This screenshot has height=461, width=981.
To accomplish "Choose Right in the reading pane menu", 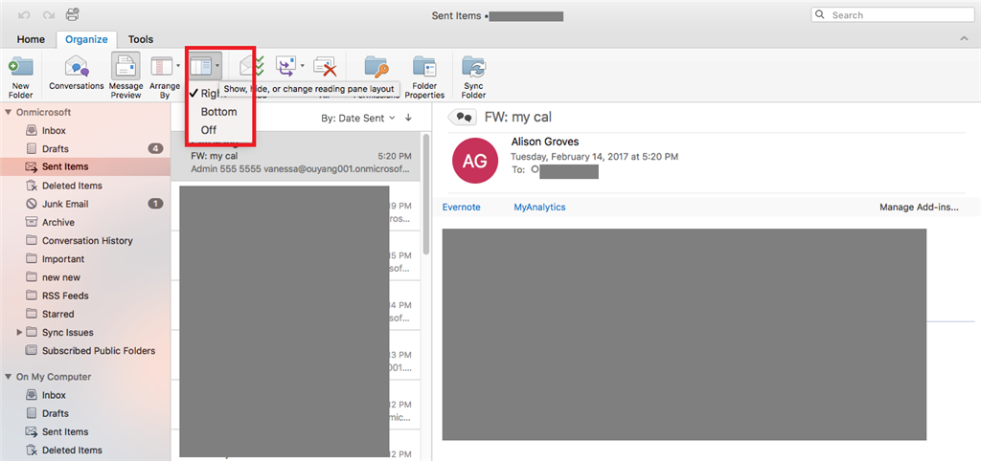I will pos(210,94).
